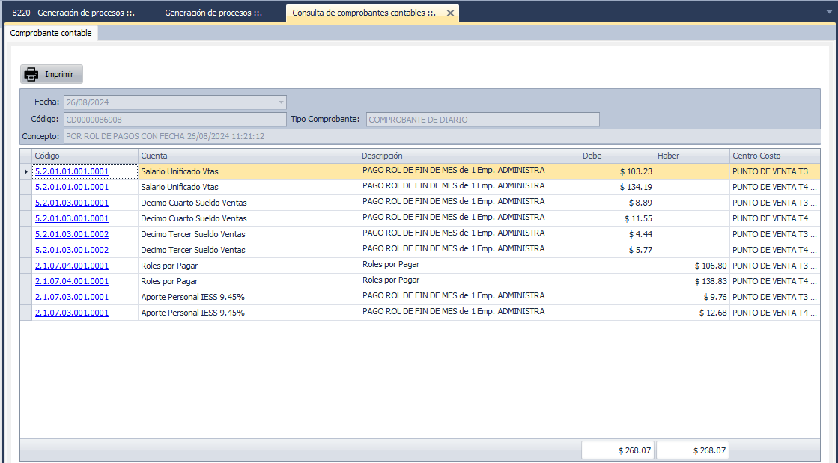Click the row indicator arrow of the first row
838x463 pixels.
26,171
